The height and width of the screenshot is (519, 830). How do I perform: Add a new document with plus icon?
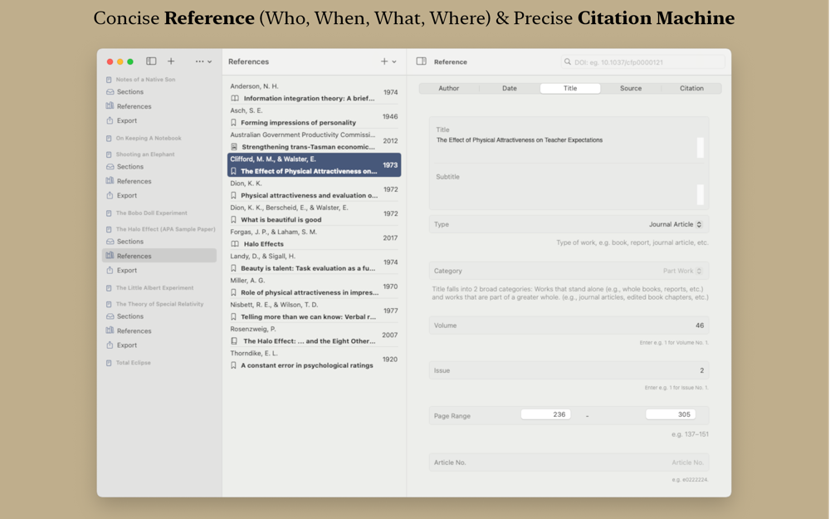tap(171, 61)
